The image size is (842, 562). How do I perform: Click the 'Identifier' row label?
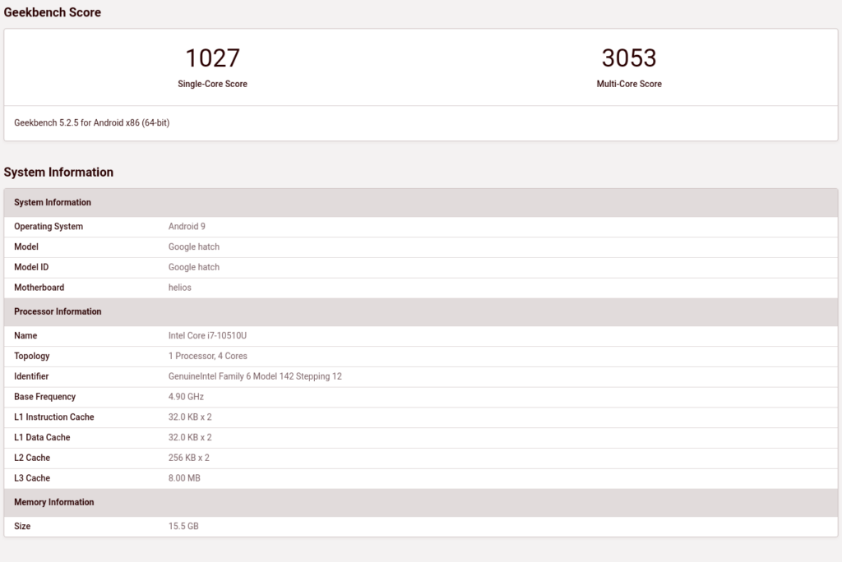coord(31,377)
